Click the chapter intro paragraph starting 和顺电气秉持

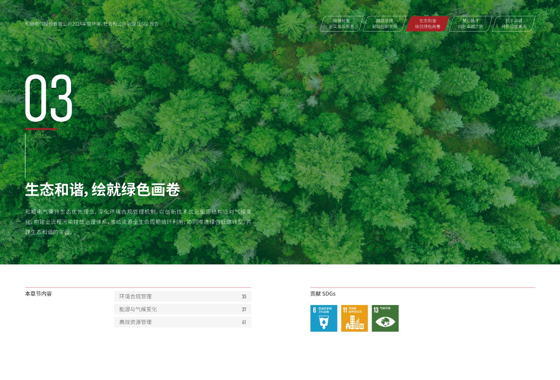pos(138,222)
